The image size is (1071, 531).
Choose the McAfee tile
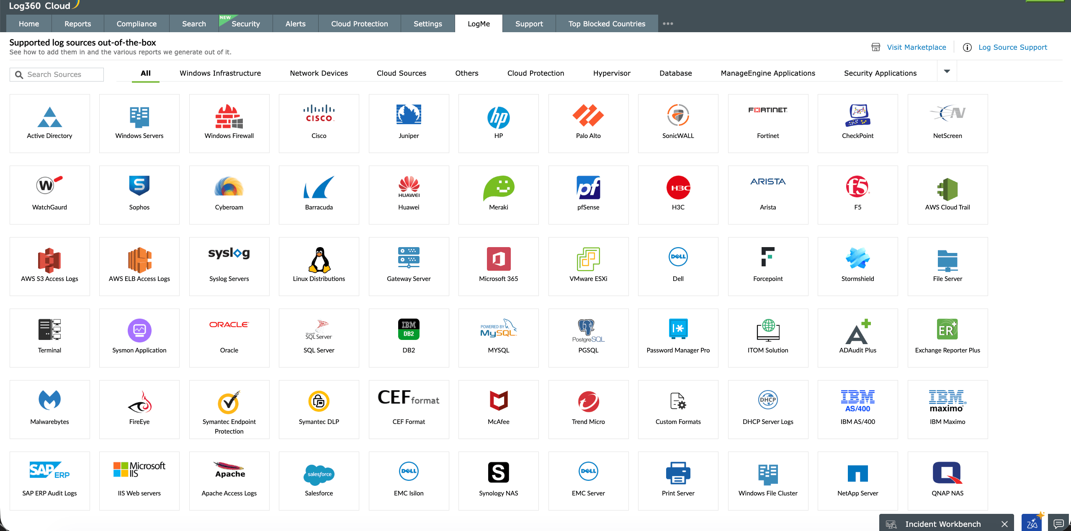point(499,409)
